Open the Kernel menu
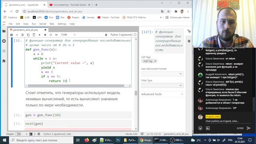 tap(43, 24)
